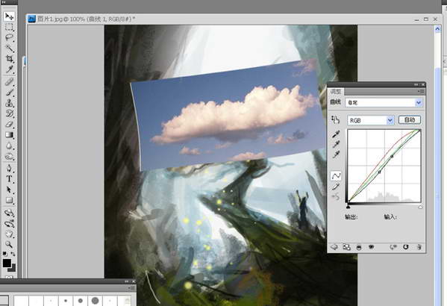Image resolution: width=447 pixels, height=306 pixels.
Task: Select the Move tool
Action: click(x=9, y=16)
